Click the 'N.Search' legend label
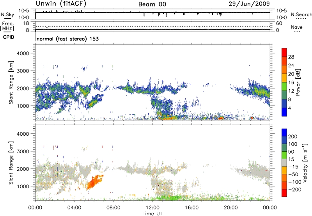Viewport: 312px width, 216px height. [301, 14]
